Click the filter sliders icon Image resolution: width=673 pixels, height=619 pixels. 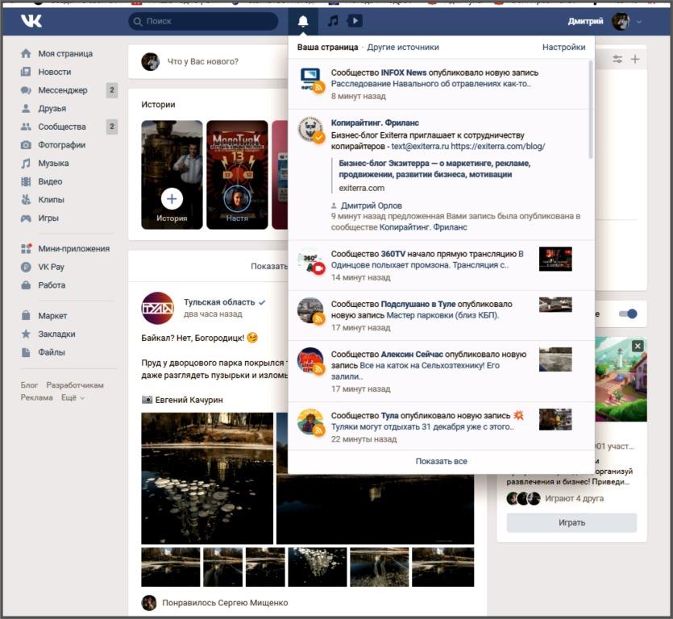click(617, 59)
